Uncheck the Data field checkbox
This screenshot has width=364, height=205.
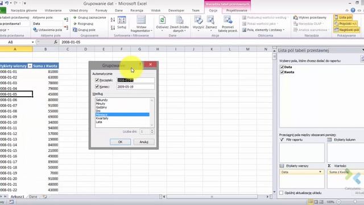282,67
